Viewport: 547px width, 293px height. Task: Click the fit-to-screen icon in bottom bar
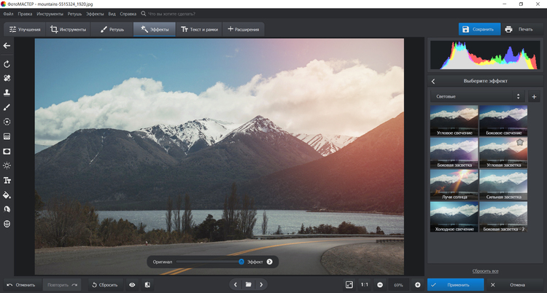click(349, 284)
